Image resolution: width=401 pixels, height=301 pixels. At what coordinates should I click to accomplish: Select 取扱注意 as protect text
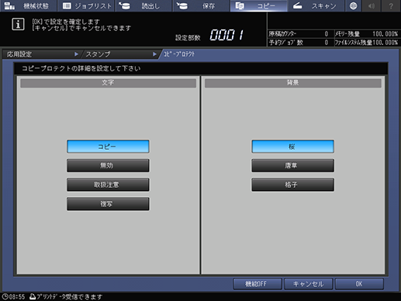coord(108,185)
